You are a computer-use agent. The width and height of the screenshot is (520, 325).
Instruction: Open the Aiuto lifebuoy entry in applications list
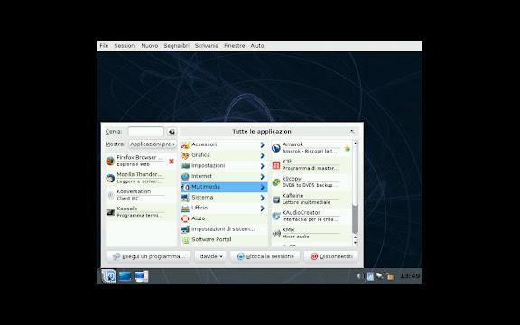[224, 218]
